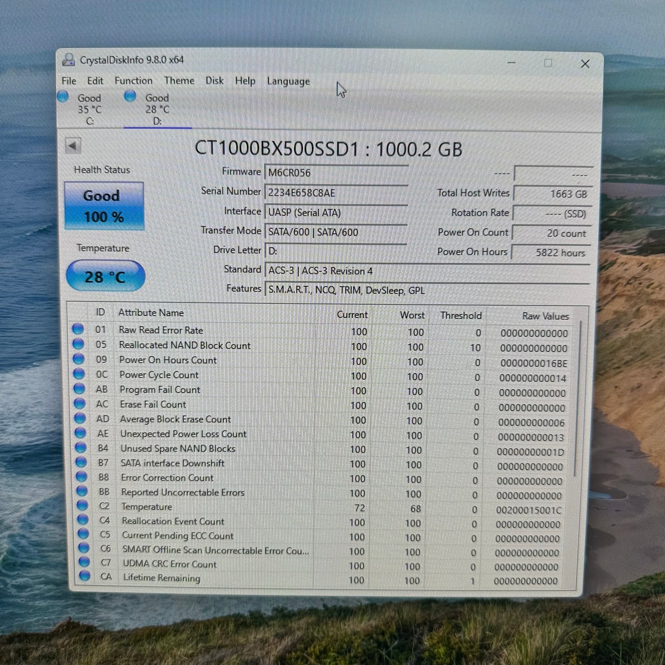This screenshot has width=665, height=665.
Task: Select the 'UDMA CRC Error Count' attribute name
Action: (x=170, y=564)
